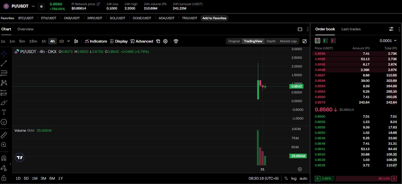Select the crosshair cursor tool
402x184 pixels.
[x=4, y=54]
